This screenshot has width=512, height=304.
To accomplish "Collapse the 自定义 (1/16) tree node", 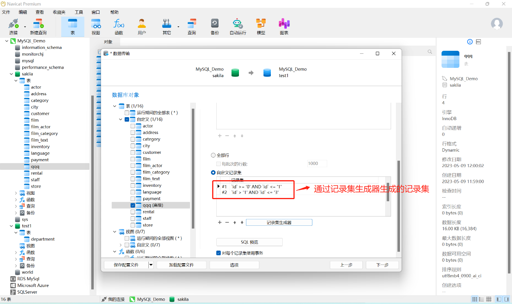I will [121, 119].
